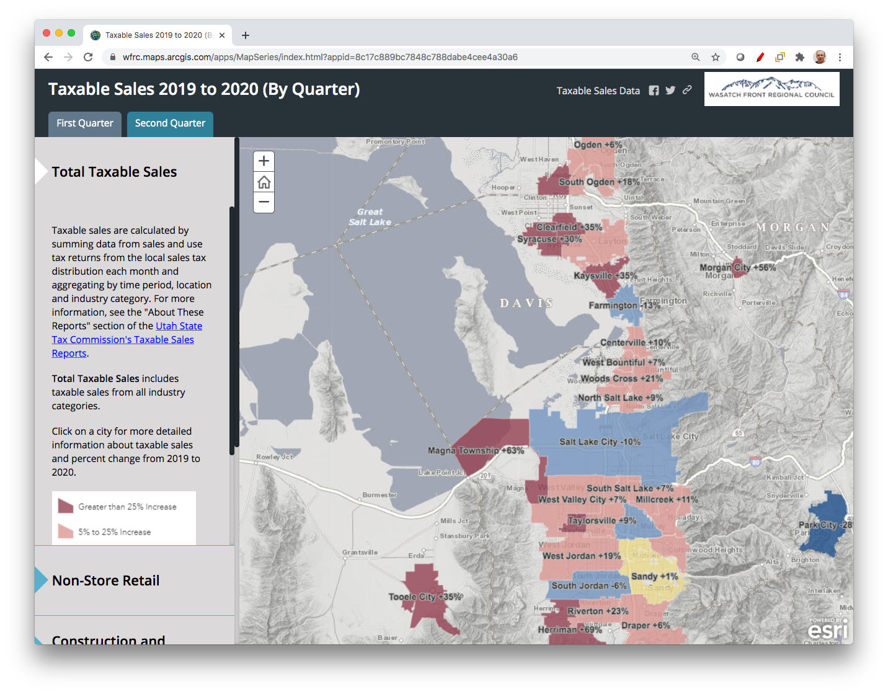Share on Facebook icon

pyautogui.click(x=654, y=91)
